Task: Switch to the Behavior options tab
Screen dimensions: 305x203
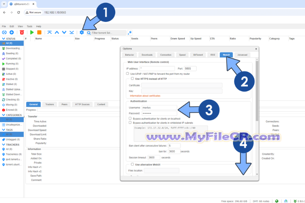Action: [x=129, y=55]
